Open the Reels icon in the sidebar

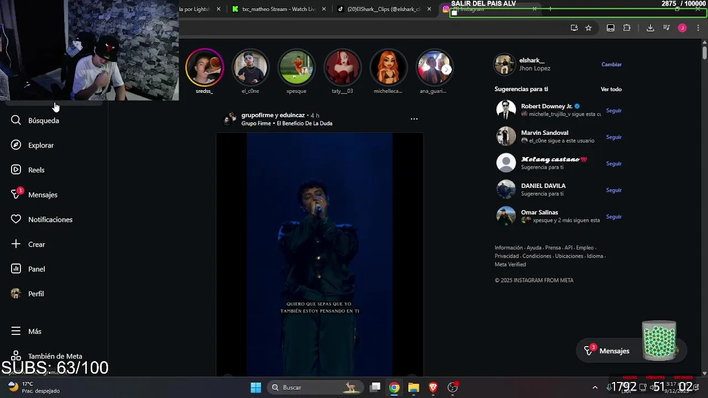click(x=16, y=170)
